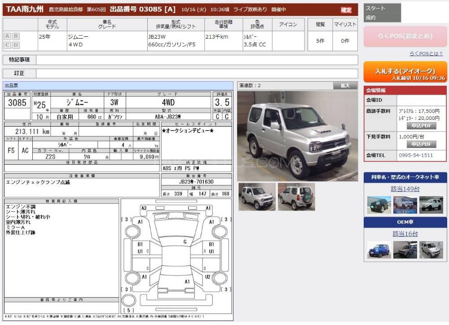Click the D icon beside the C icon

point(16,45)
